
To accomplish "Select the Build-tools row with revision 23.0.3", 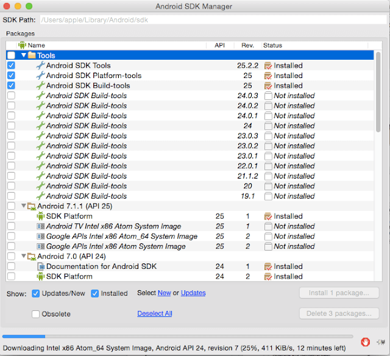I will (x=190, y=136).
